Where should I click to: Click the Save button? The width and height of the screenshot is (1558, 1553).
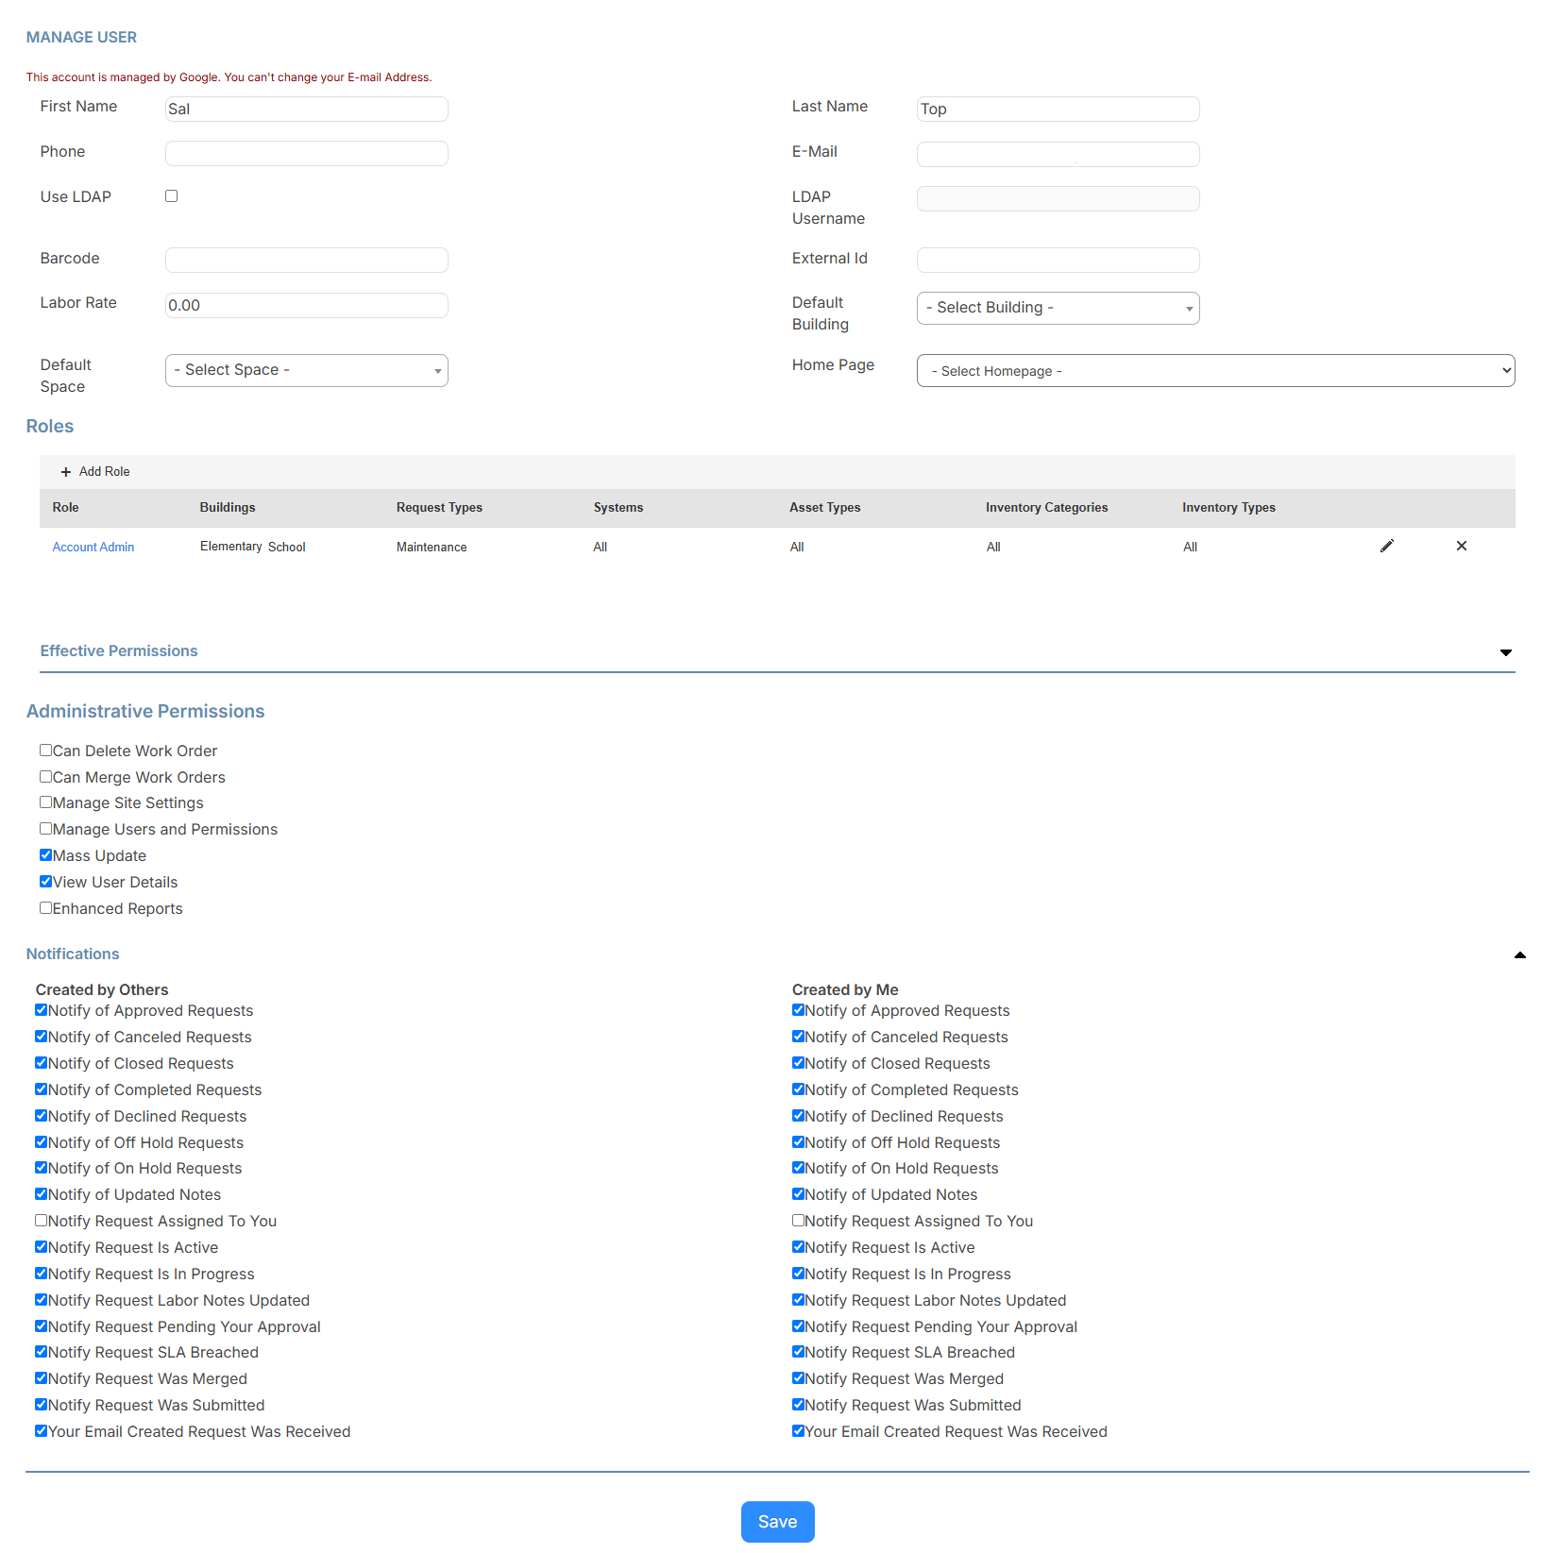[777, 1521]
